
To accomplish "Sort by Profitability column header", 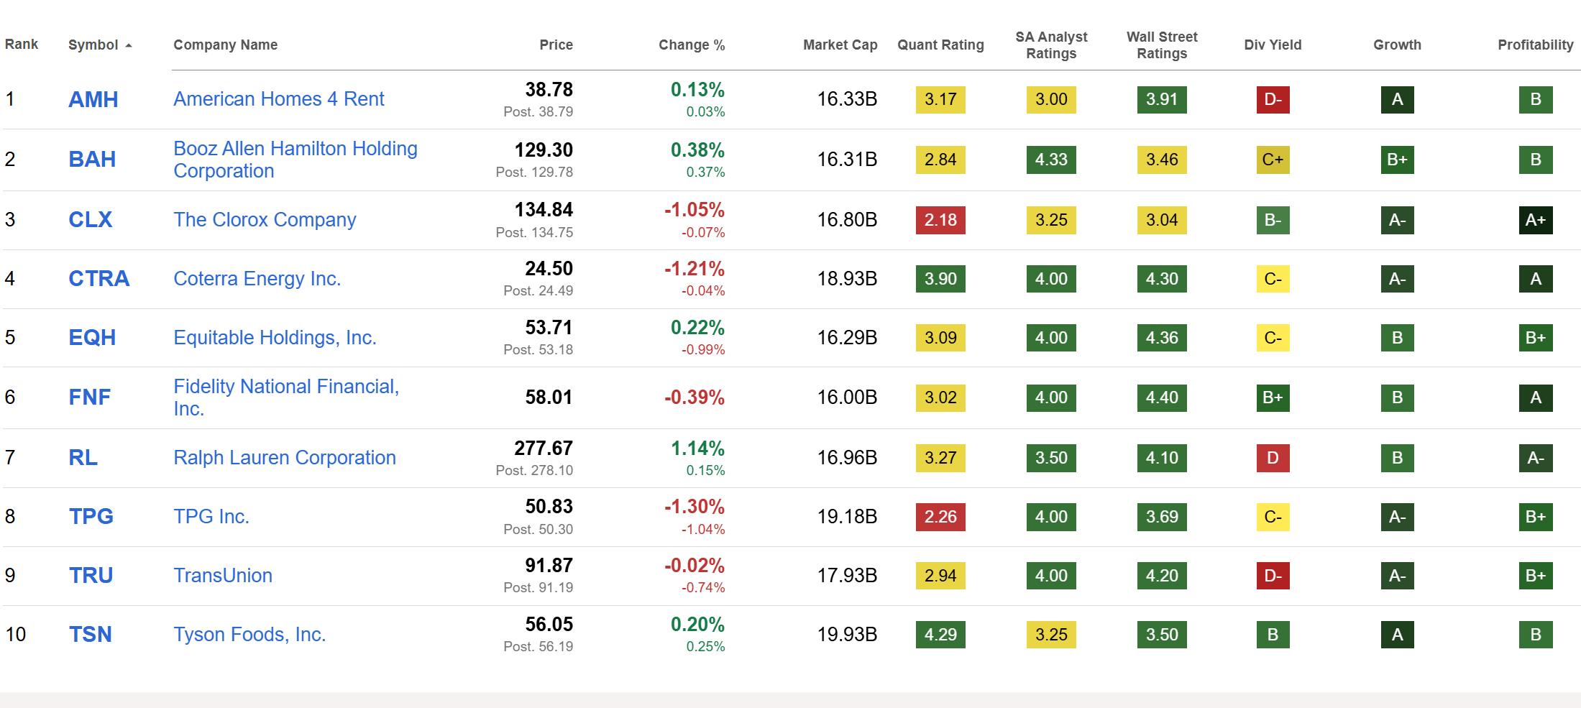I will [1536, 45].
